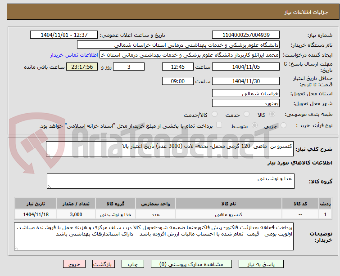
Task: Toggle the 'اسناد خزانه اسلامی' payment checkbox
Action: pyautogui.click(x=219, y=125)
